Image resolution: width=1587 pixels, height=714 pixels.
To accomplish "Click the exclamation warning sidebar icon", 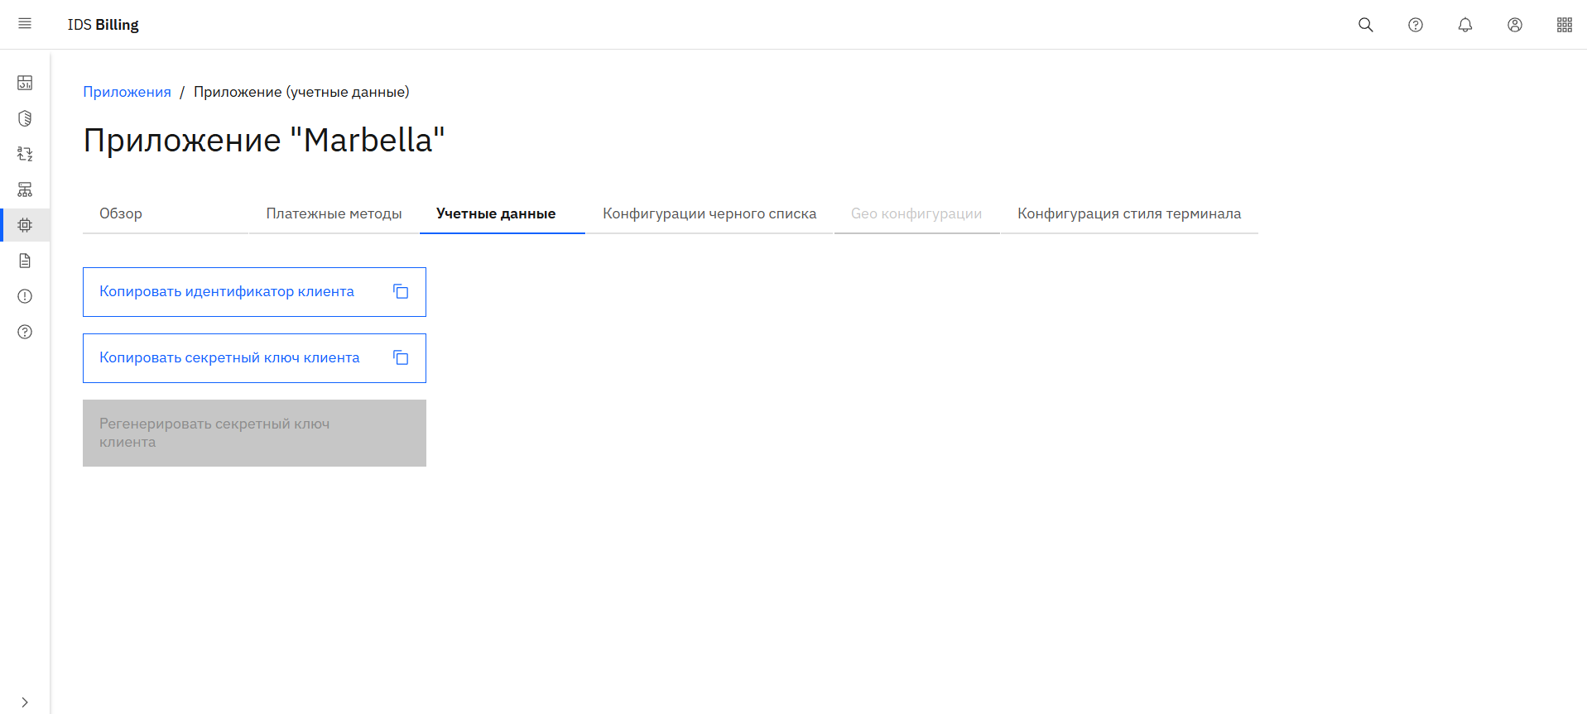I will (x=25, y=296).
